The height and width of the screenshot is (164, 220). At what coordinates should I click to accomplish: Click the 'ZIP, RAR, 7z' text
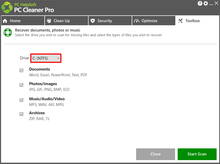pyautogui.click(x=39, y=119)
